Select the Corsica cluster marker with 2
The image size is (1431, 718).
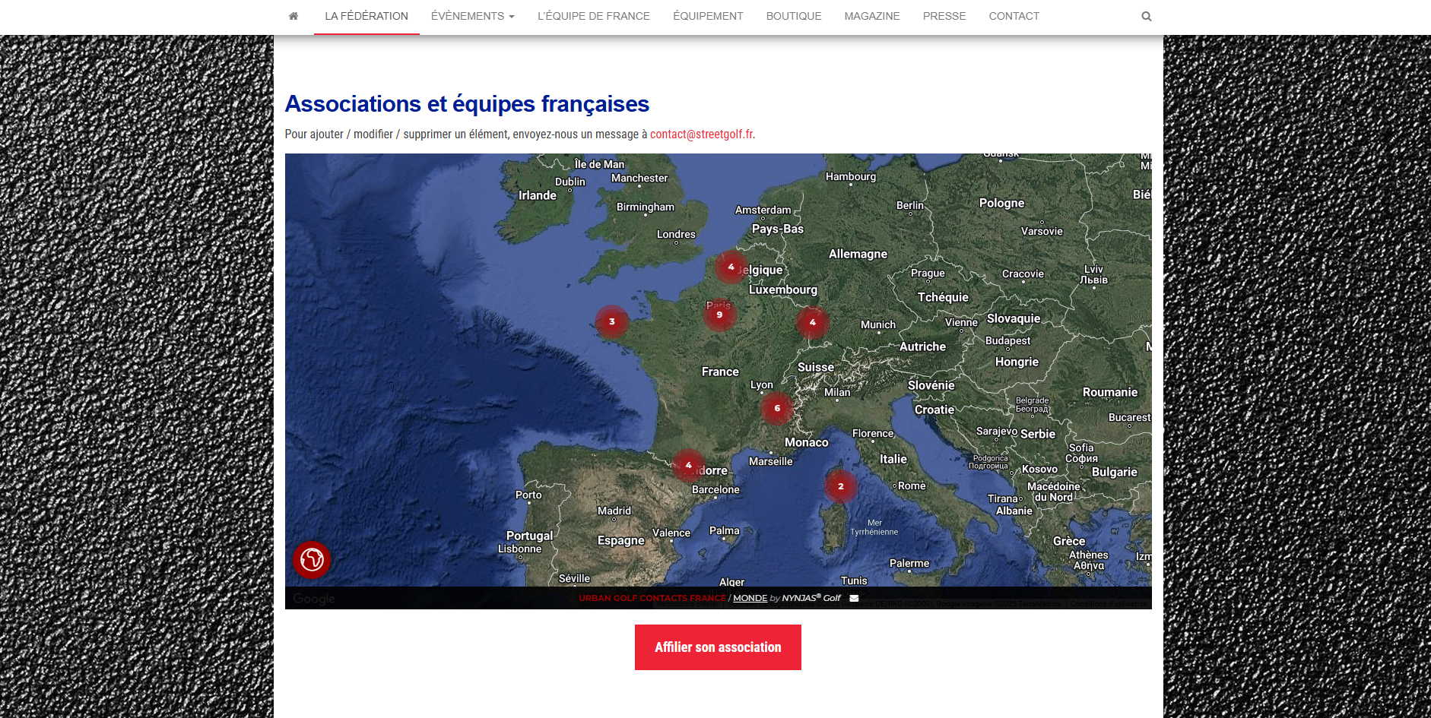(x=840, y=486)
